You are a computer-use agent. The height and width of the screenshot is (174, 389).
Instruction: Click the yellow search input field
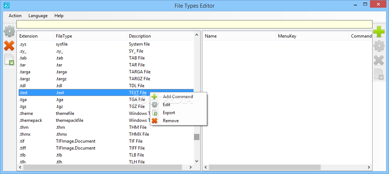194,24
